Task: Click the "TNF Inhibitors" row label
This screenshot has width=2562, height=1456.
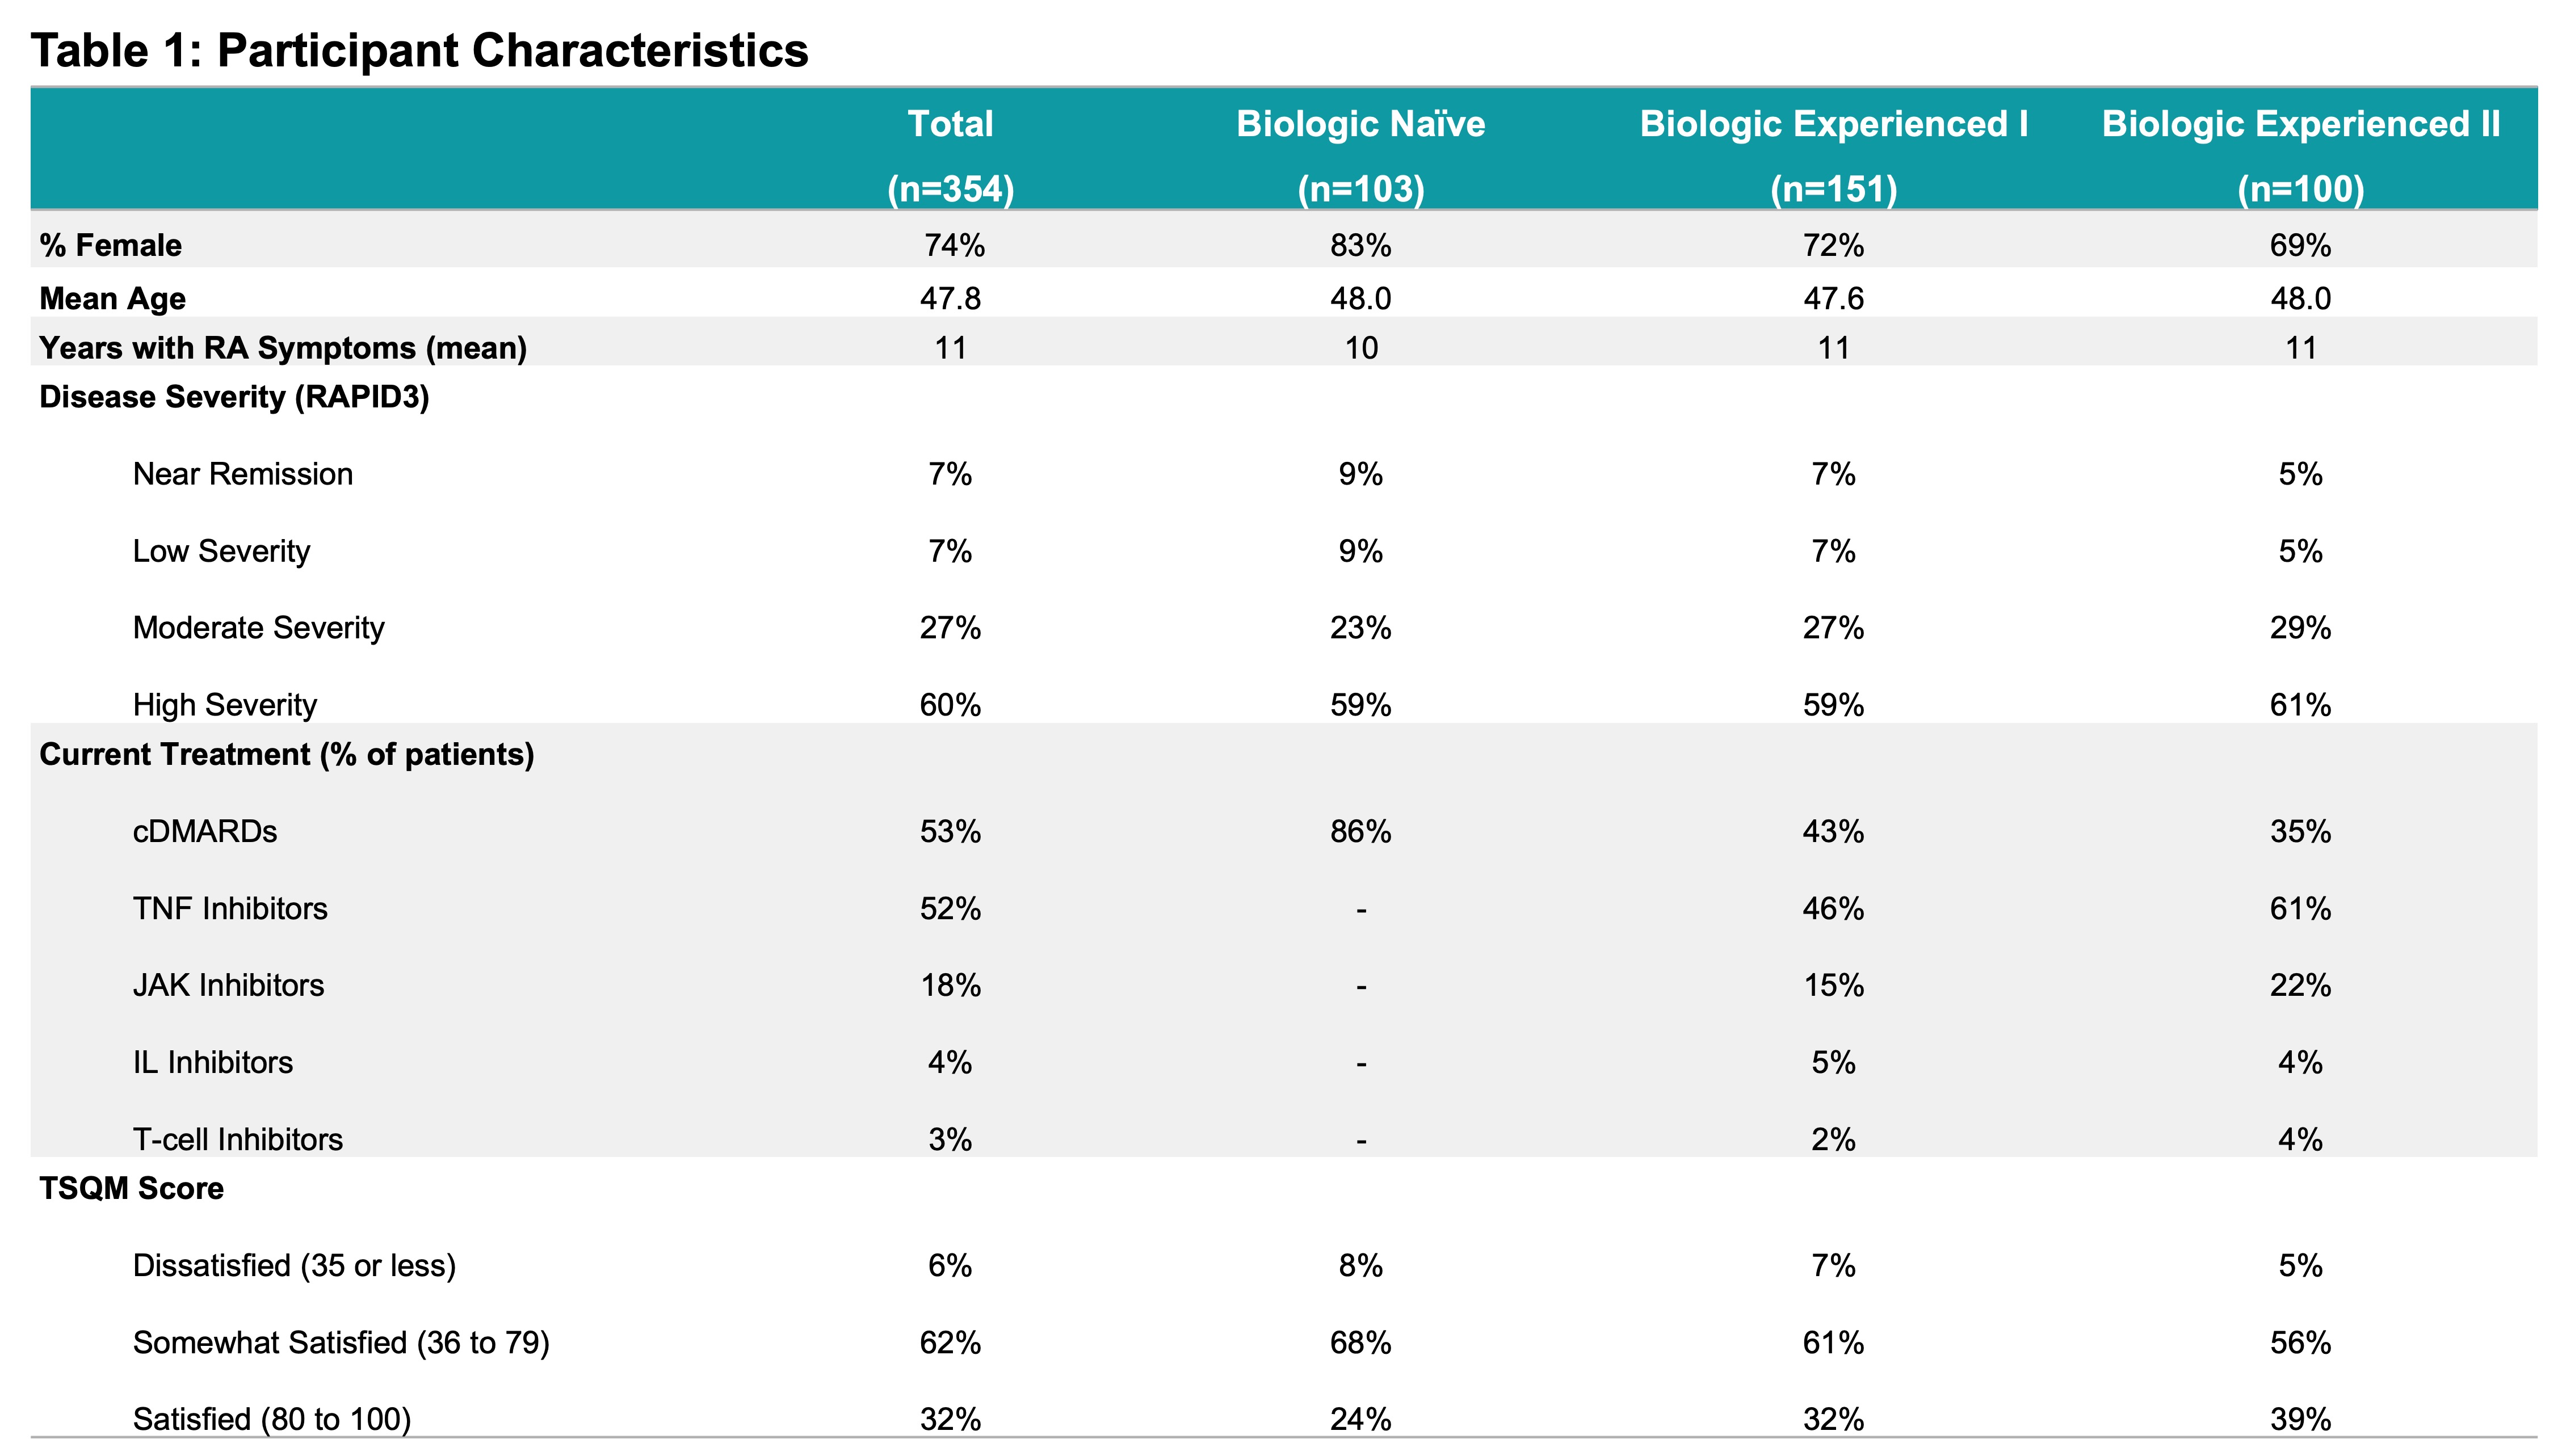Action: pos(230,909)
